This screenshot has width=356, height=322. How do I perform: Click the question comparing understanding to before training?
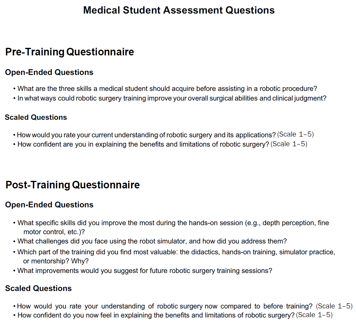pos(165,306)
